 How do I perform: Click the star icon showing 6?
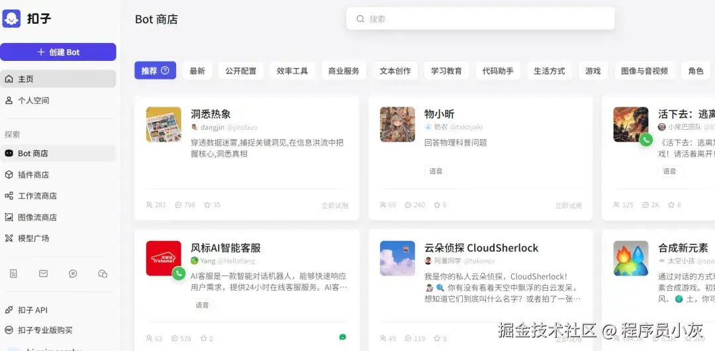(438, 205)
